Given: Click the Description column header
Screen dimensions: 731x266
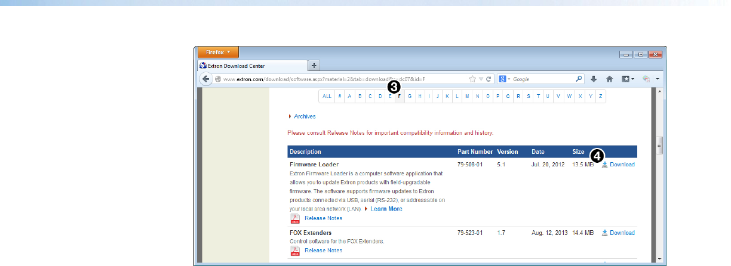Looking at the screenshot, I should [x=305, y=151].
